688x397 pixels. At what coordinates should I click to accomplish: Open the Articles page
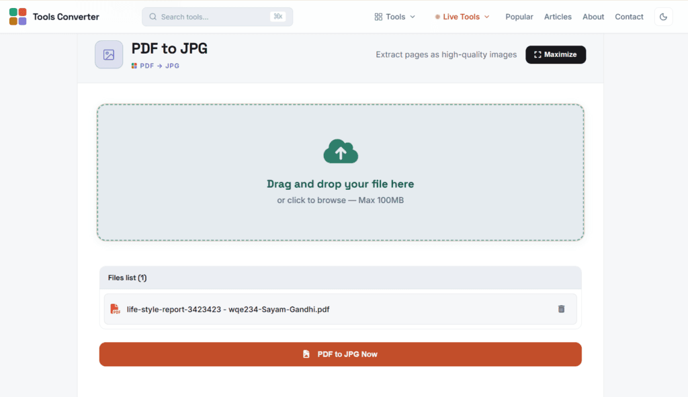pos(558,17)
